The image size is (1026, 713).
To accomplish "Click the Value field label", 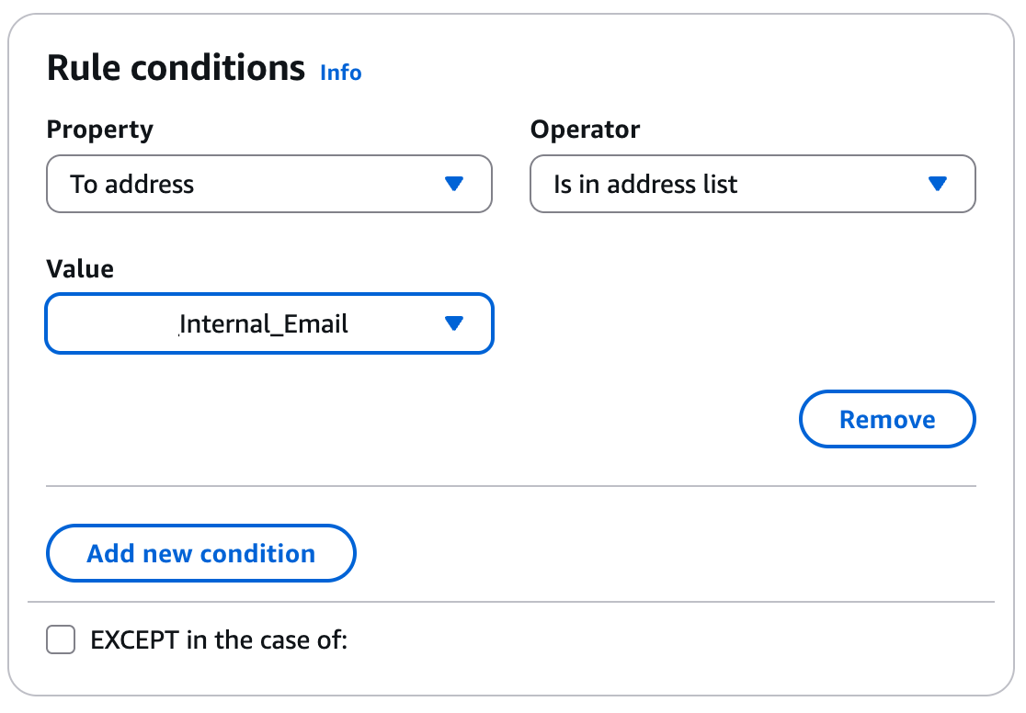I will coord(80,269).
